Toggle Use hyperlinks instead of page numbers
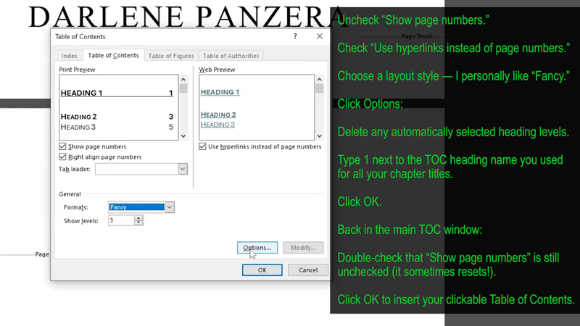Viewport: 580px width, 326px height. click(202, 146)
